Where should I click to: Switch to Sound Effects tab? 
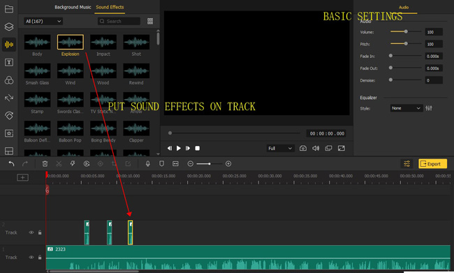(110, 7)
